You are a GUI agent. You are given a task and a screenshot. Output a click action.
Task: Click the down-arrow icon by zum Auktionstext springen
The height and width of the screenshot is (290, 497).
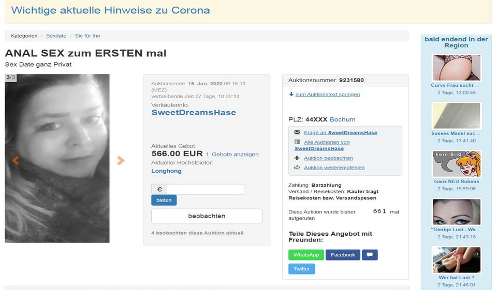pyautogui.click(x=291, y=94)
